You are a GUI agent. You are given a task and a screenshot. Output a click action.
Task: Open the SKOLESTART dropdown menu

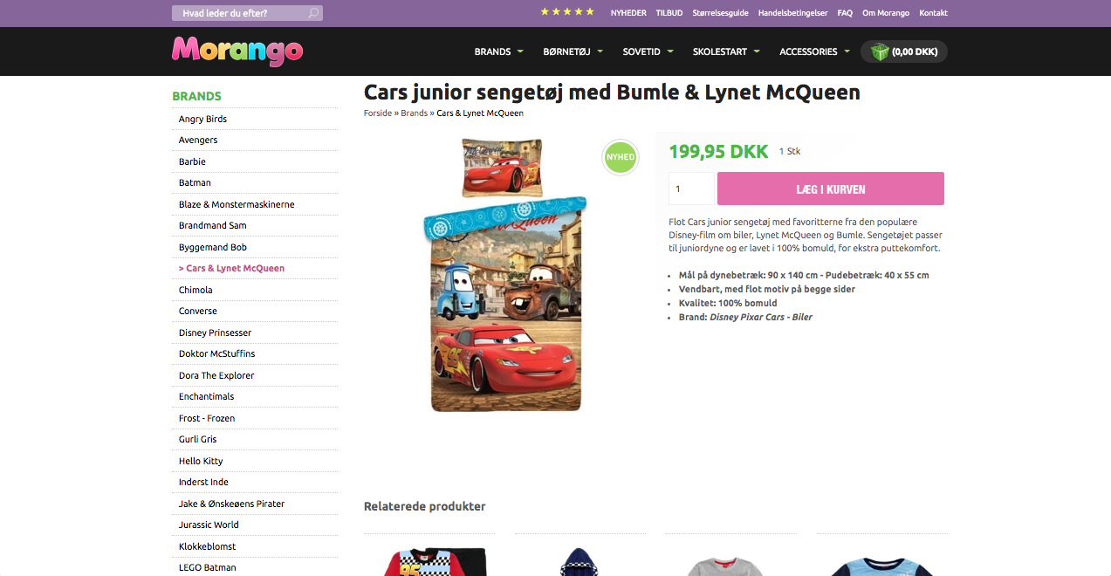click(726, 51)
